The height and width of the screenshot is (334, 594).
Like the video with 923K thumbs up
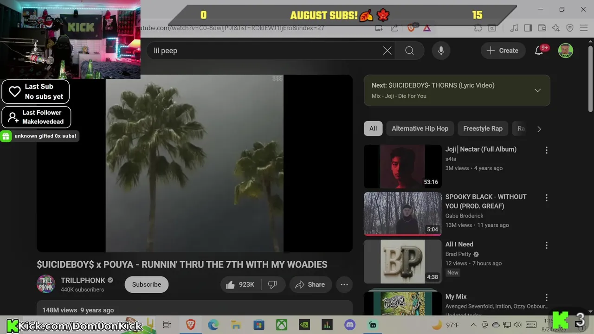point(240,284)
